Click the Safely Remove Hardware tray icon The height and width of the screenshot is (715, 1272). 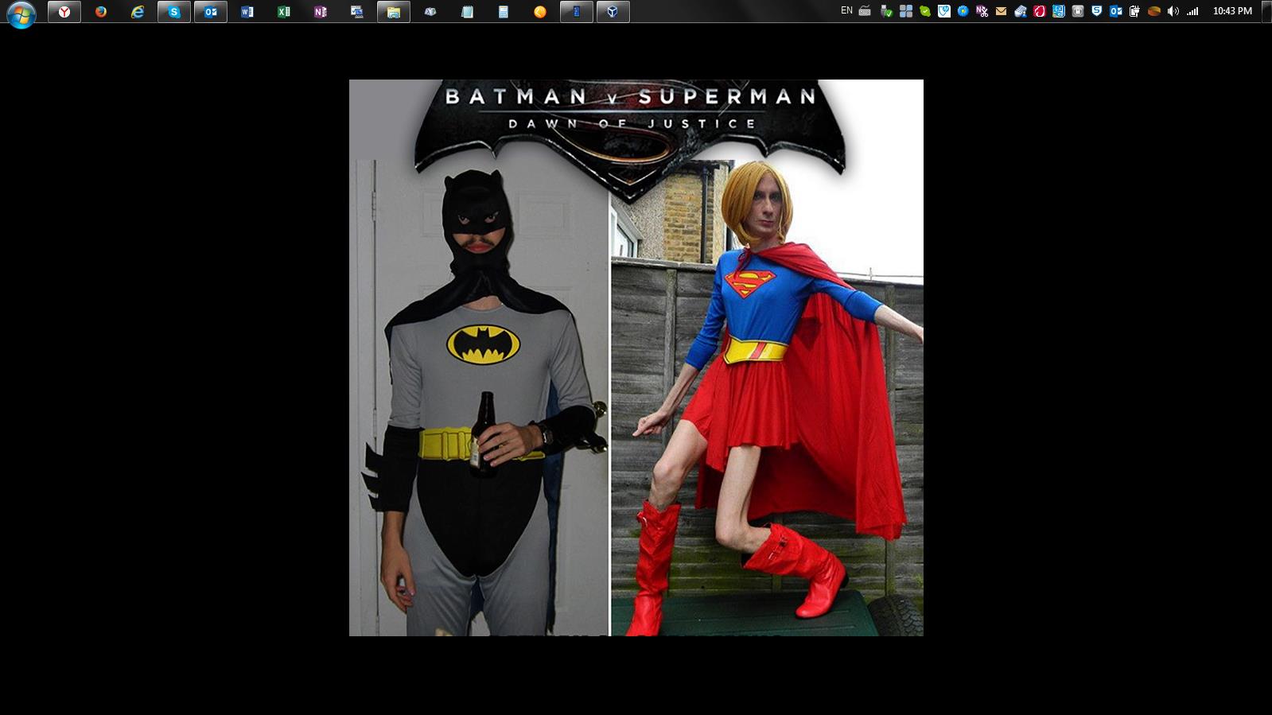886,11
